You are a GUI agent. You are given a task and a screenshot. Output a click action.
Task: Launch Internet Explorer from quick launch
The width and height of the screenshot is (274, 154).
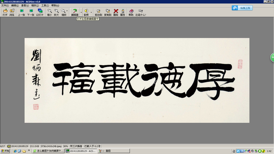click(x=15, y=151)
